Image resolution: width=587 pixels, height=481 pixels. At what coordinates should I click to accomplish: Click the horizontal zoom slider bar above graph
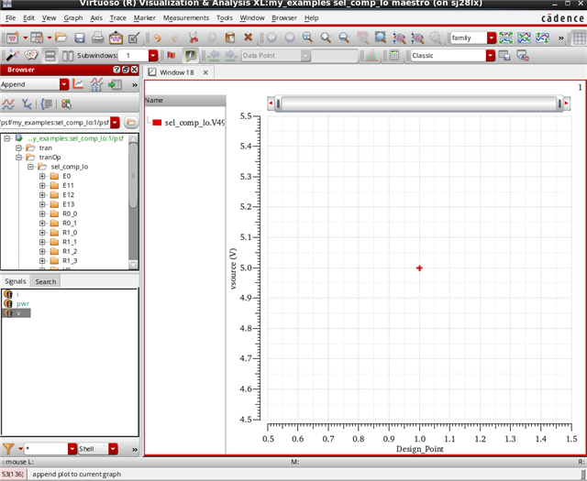click(419, 104)
